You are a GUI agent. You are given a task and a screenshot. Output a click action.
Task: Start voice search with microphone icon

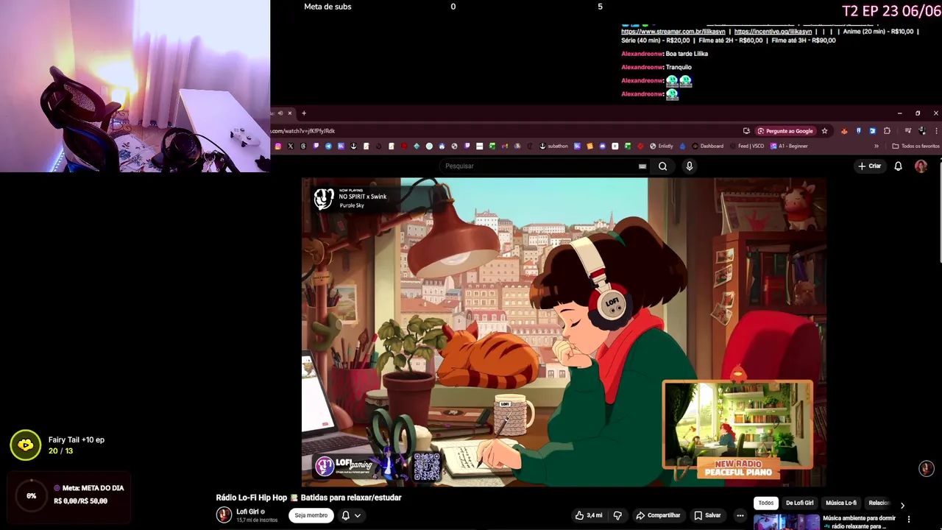coord(690,166)
